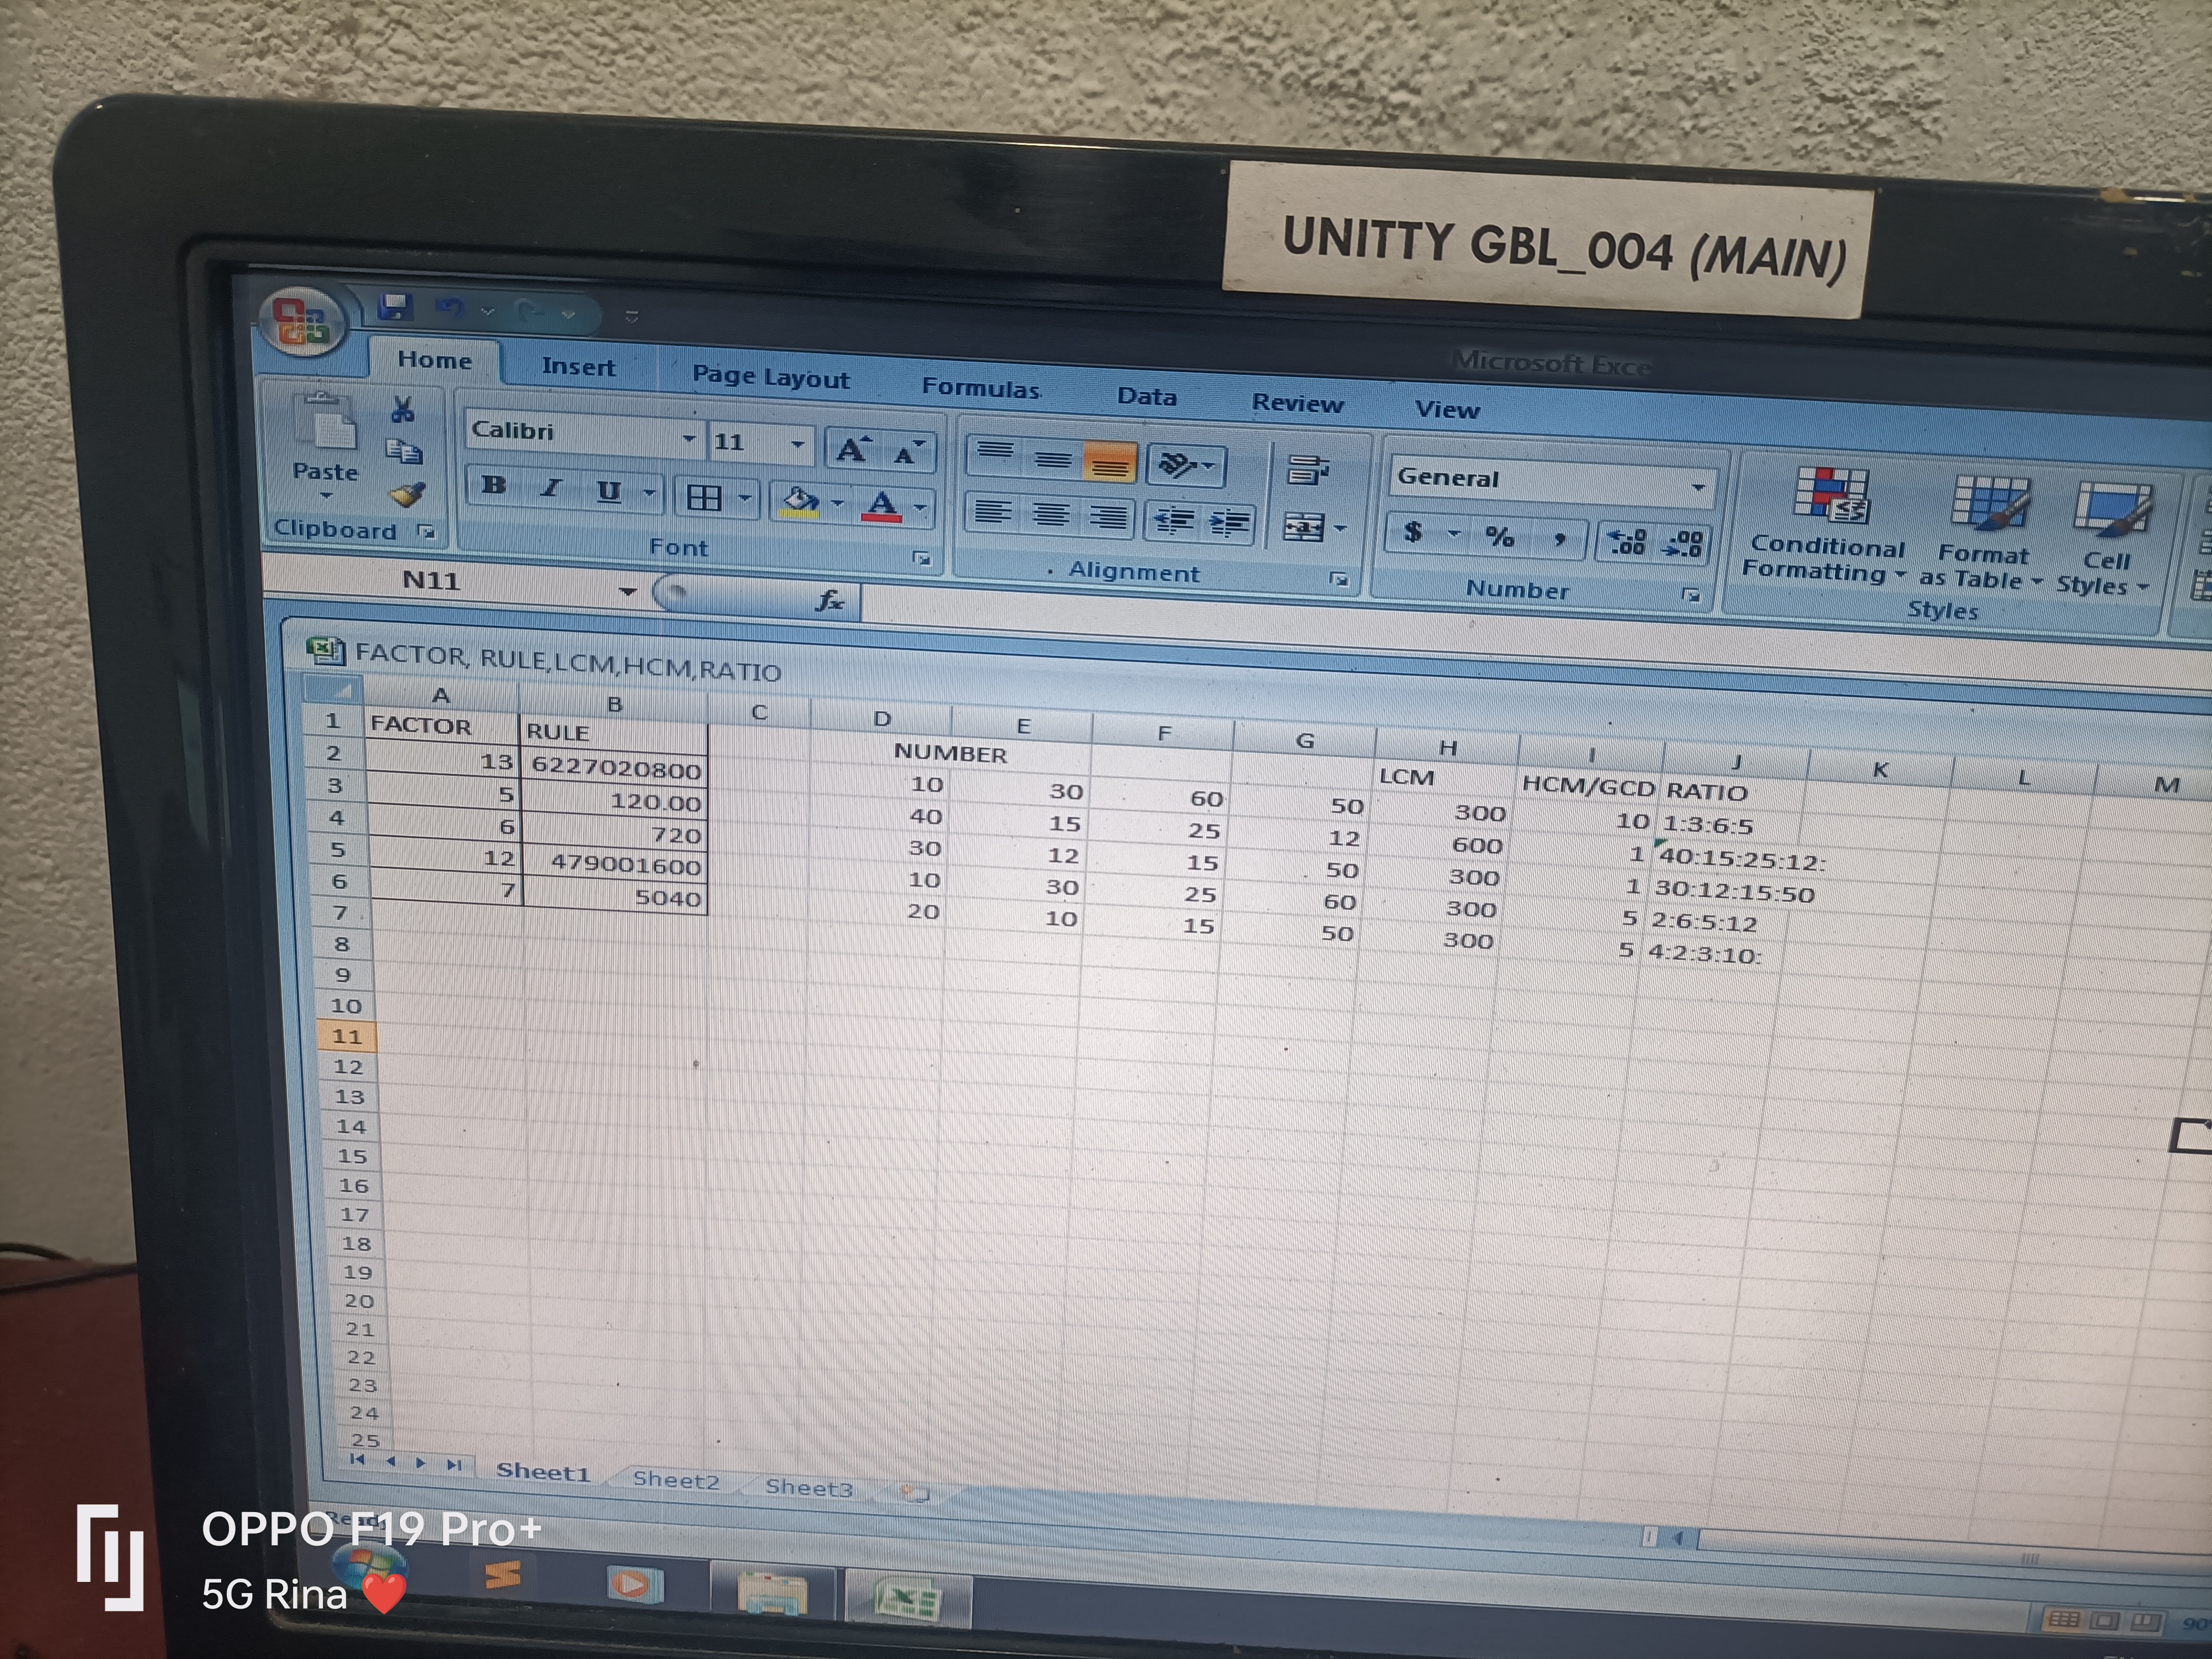
Task: Toggle Italic formatting
Action: (550, 488)
